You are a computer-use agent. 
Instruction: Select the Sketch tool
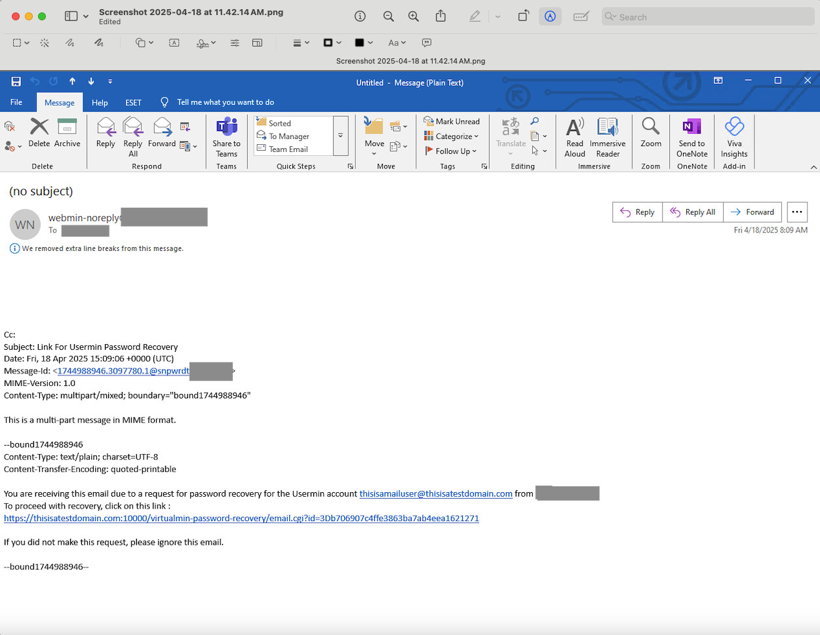(70, 43)
